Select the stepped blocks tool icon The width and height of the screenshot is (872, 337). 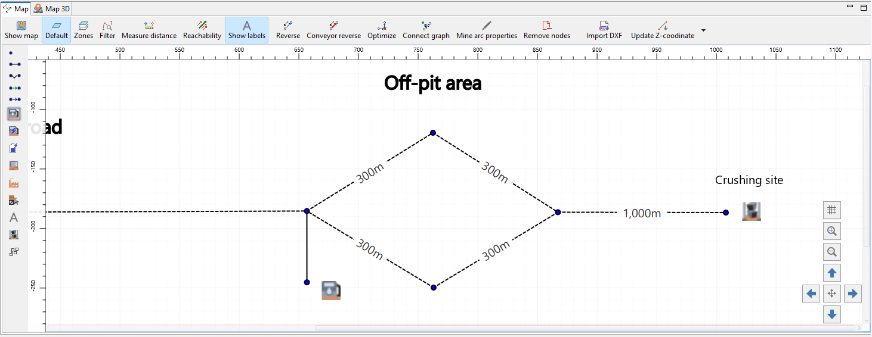point(14,252)
